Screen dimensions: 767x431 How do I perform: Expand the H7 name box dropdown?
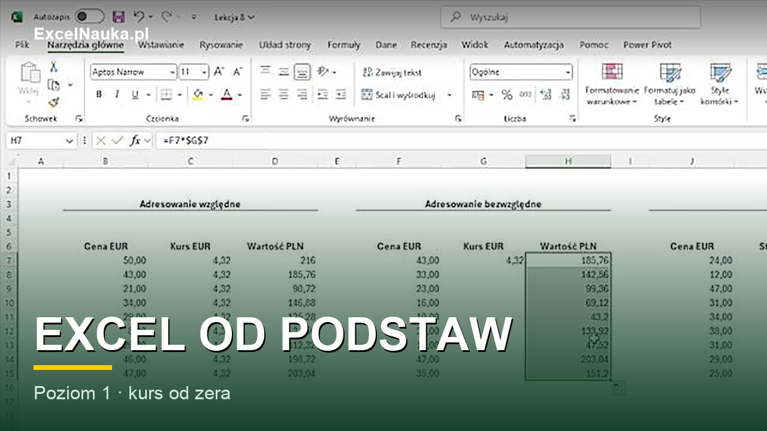point(68,141)
